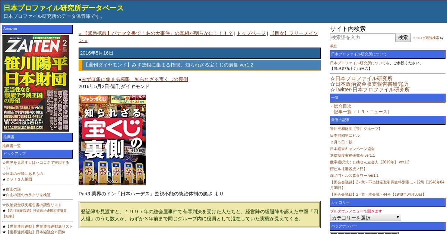
Task: Click the ピックアップ section header
Action: click(x=38, y=154)
